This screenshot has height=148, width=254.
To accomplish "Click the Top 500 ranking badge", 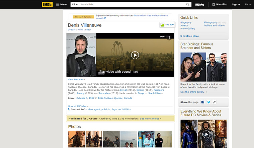I will point(167,25).
